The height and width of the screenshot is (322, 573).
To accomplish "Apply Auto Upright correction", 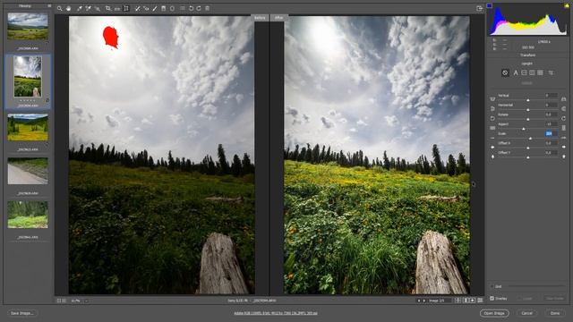I will 516,72.
